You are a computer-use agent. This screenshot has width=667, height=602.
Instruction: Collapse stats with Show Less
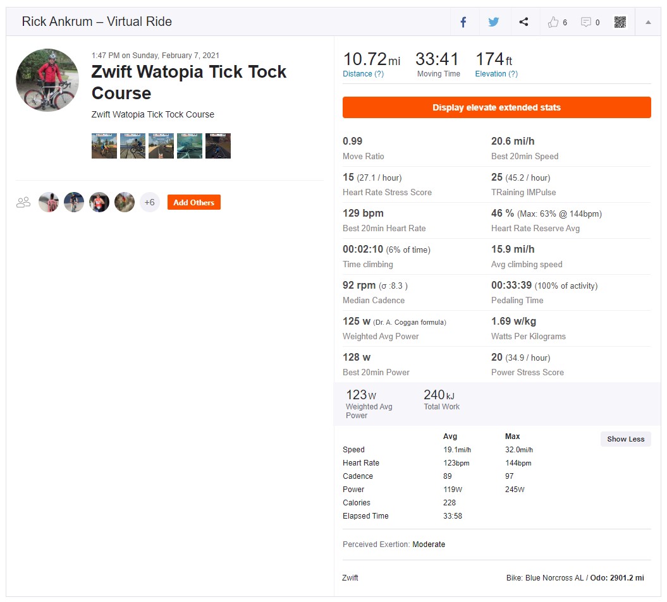625,439
